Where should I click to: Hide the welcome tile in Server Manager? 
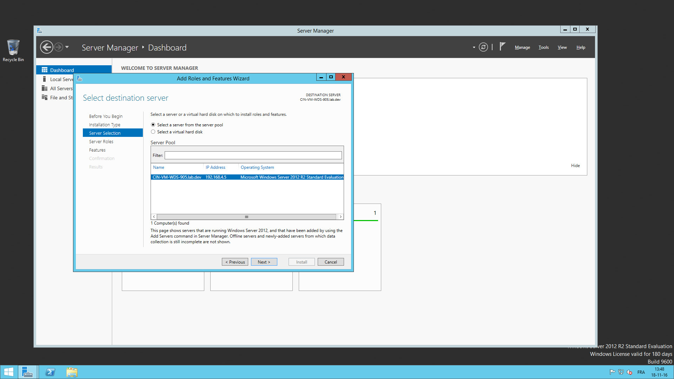(x=575, y=165)
